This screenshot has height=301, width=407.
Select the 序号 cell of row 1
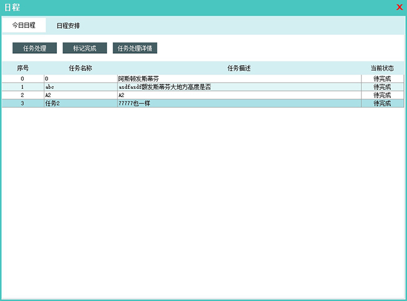coord(23,87)
